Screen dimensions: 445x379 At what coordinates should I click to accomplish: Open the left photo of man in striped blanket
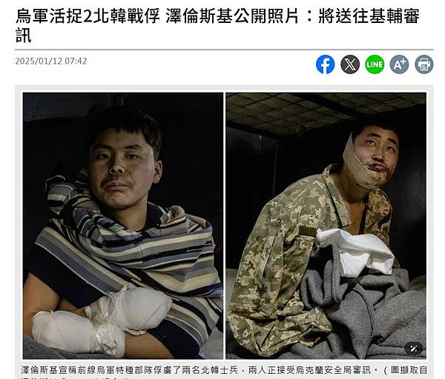(x=123, y=226)
